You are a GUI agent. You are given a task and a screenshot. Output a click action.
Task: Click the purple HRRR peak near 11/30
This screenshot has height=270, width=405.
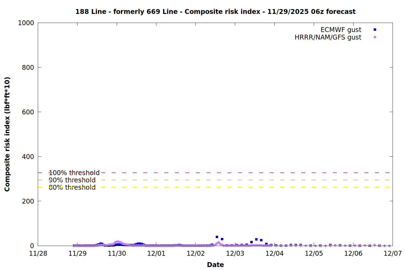pyautogui.click(x=117, y=242)
